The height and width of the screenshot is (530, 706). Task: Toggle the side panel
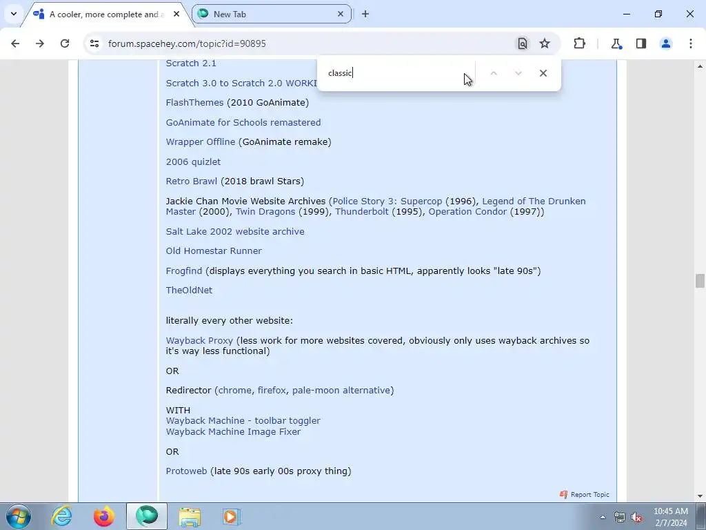click(641, 43)
